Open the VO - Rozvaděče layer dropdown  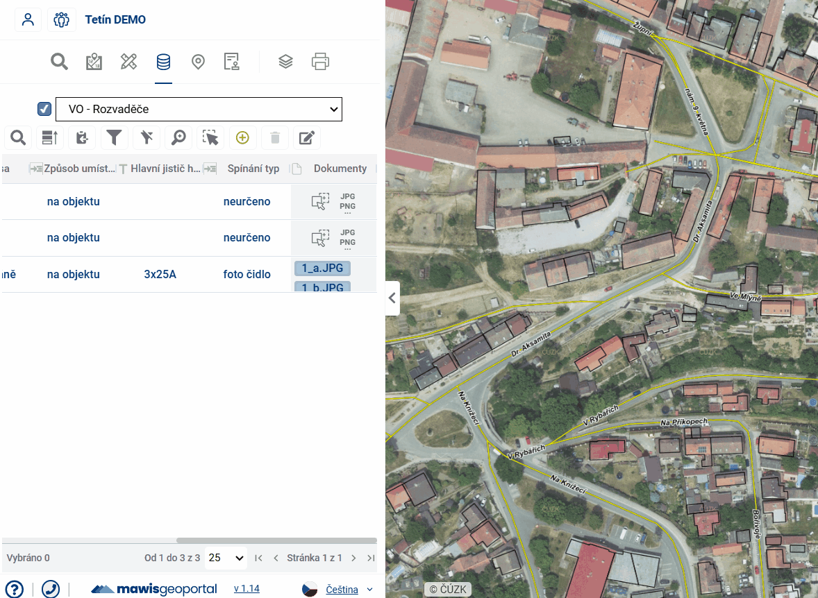199,109
